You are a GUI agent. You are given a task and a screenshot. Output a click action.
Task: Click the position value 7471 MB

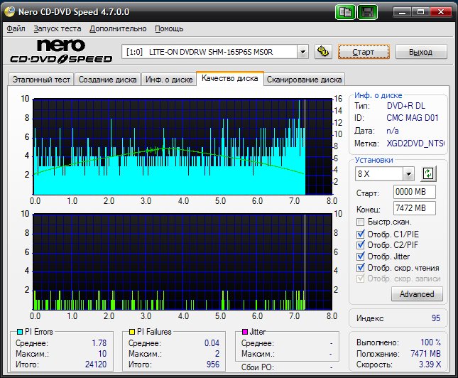425,354
